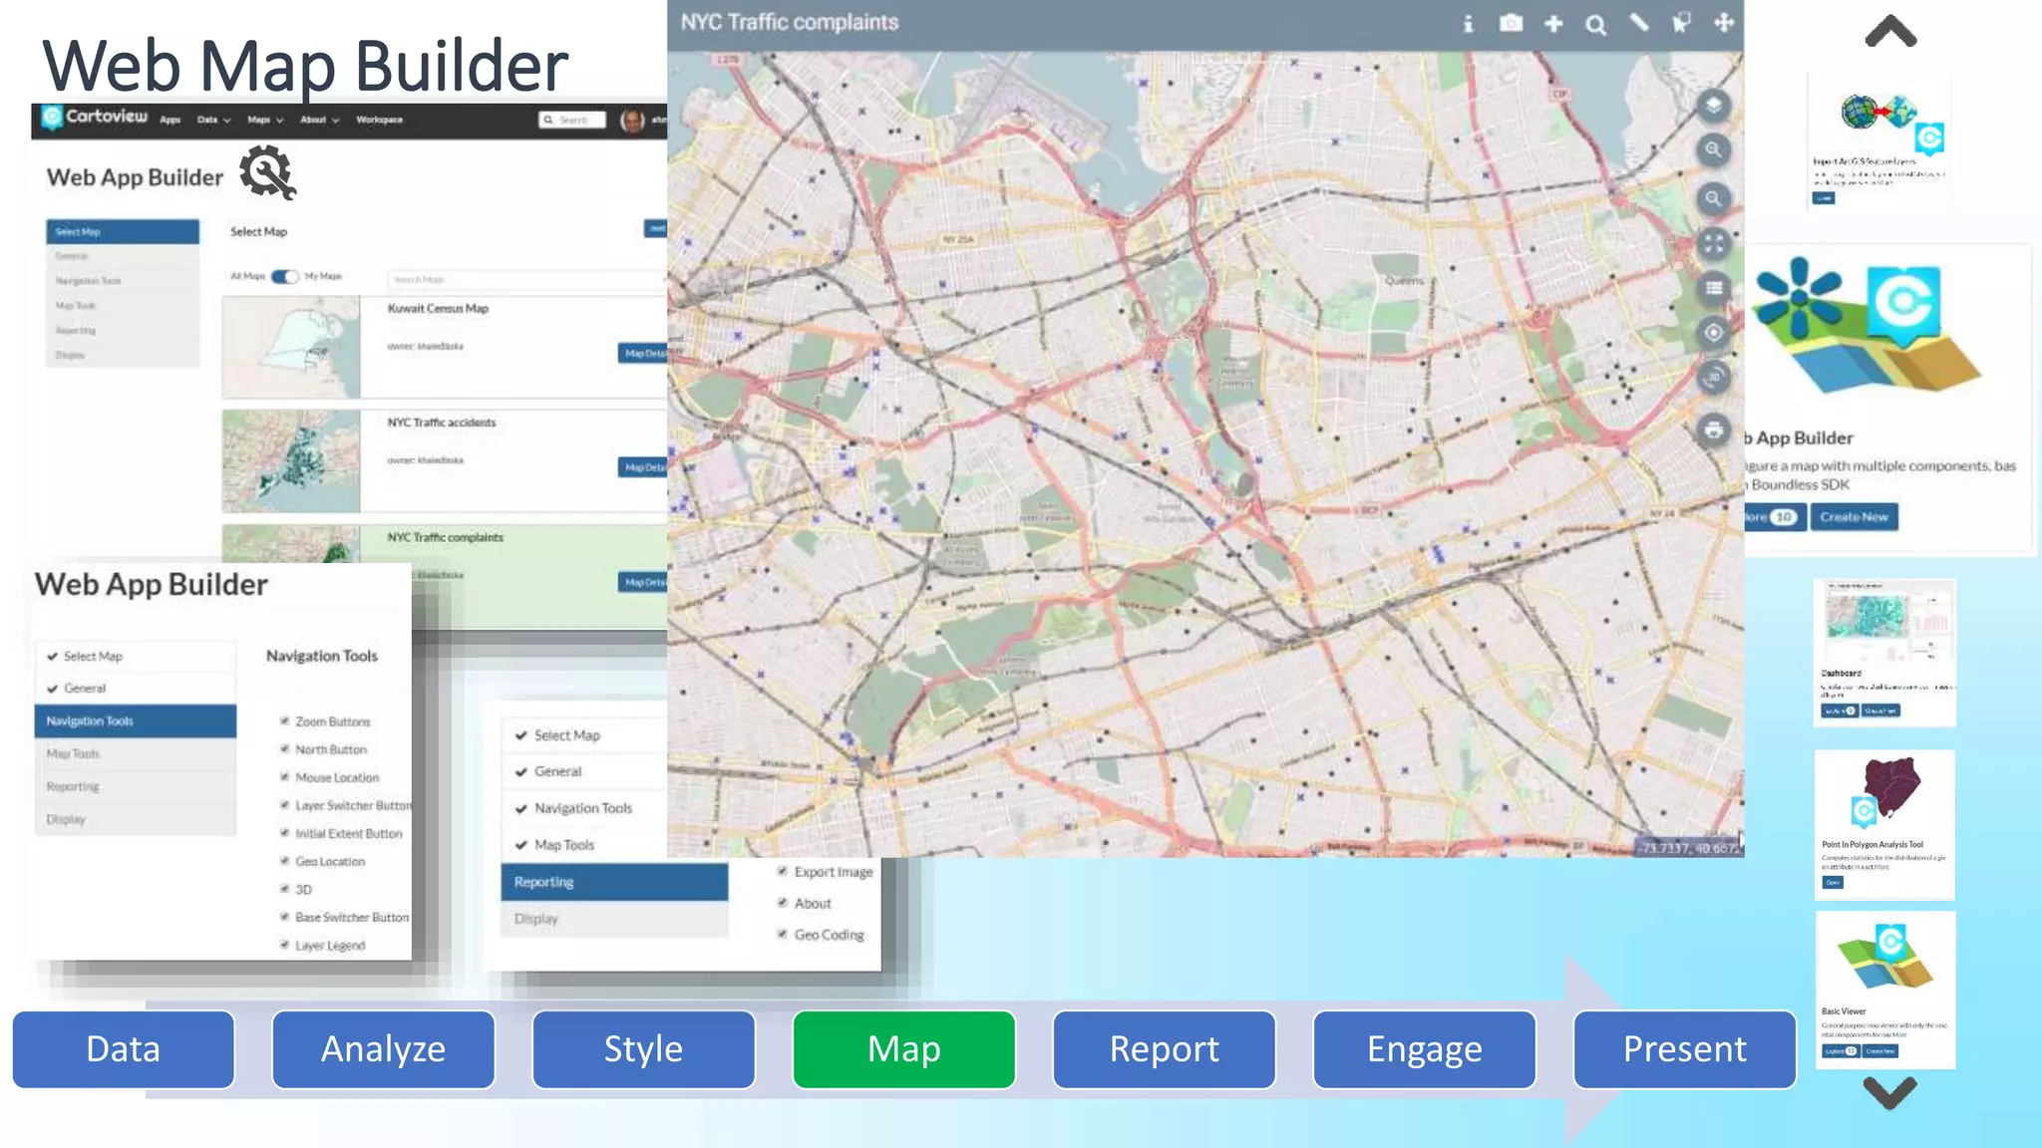Toggle the Geo Coding checkbox
Viewport: 2042px width, 1148px height.
click(783, 935)
